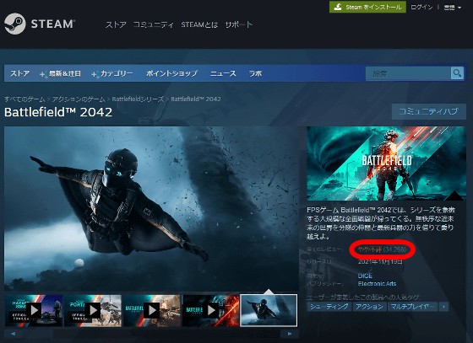This screenshot has height=343, width=473.
Task: Open the language dropdown at top right
Action: (452, 8)
